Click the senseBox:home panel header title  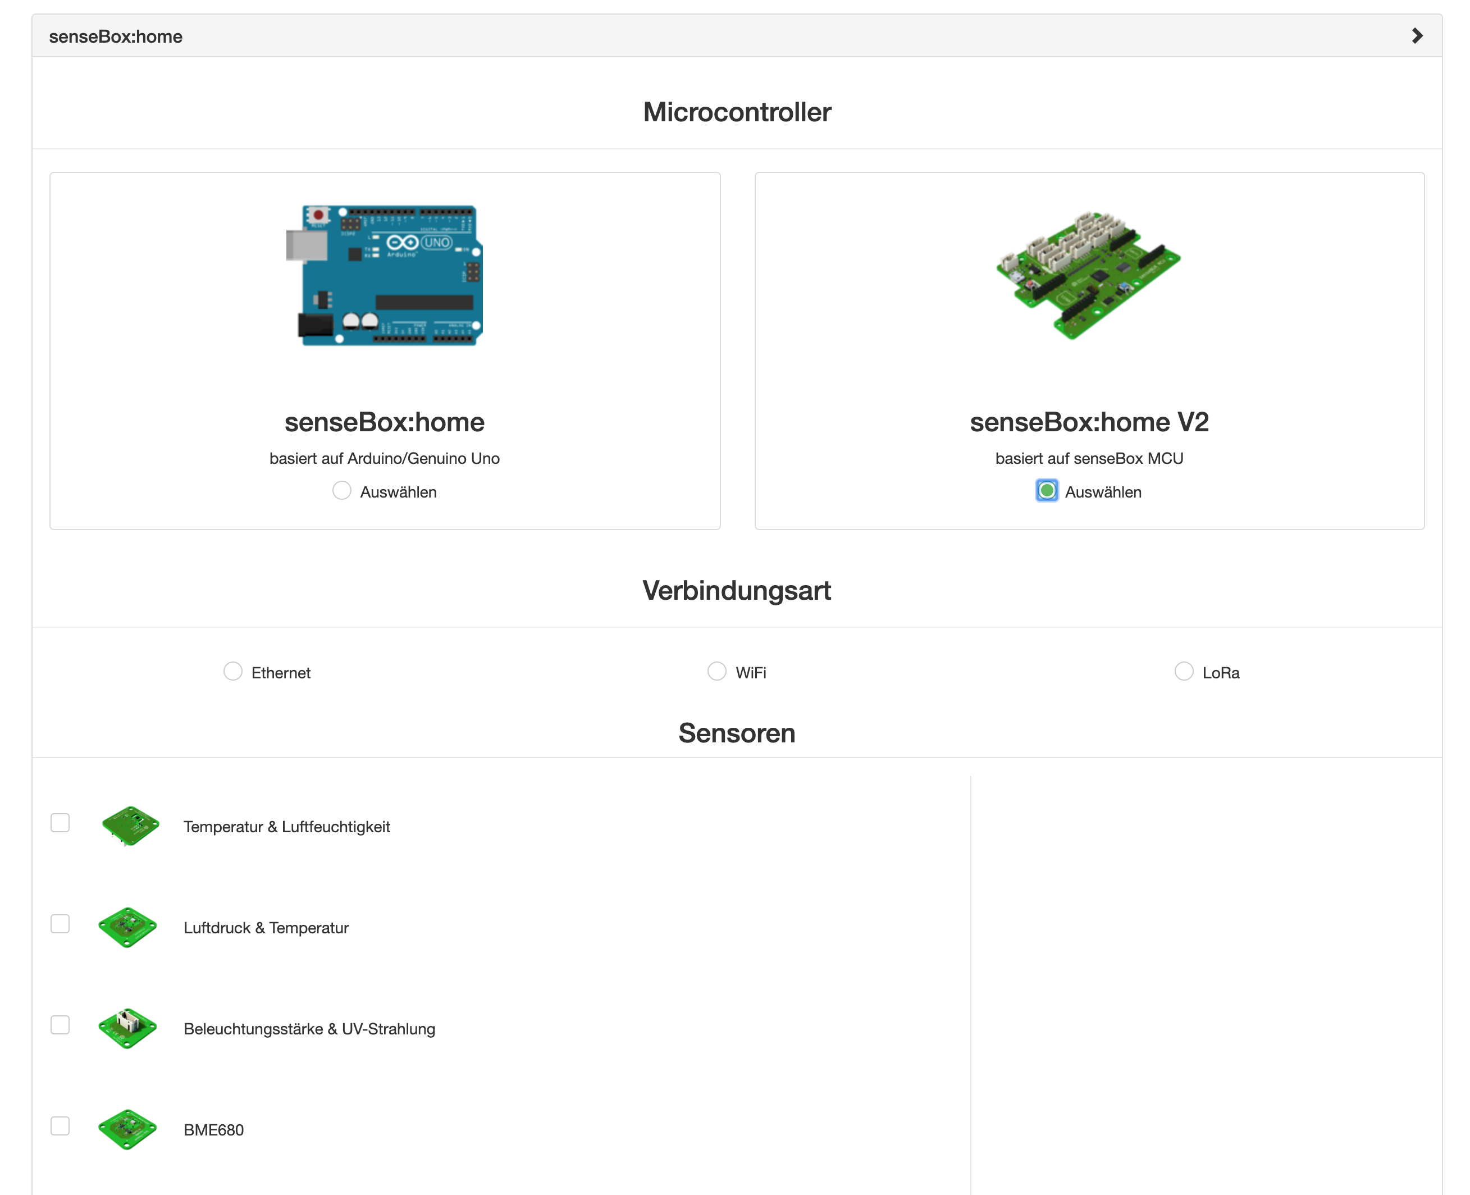coord(116,37)
